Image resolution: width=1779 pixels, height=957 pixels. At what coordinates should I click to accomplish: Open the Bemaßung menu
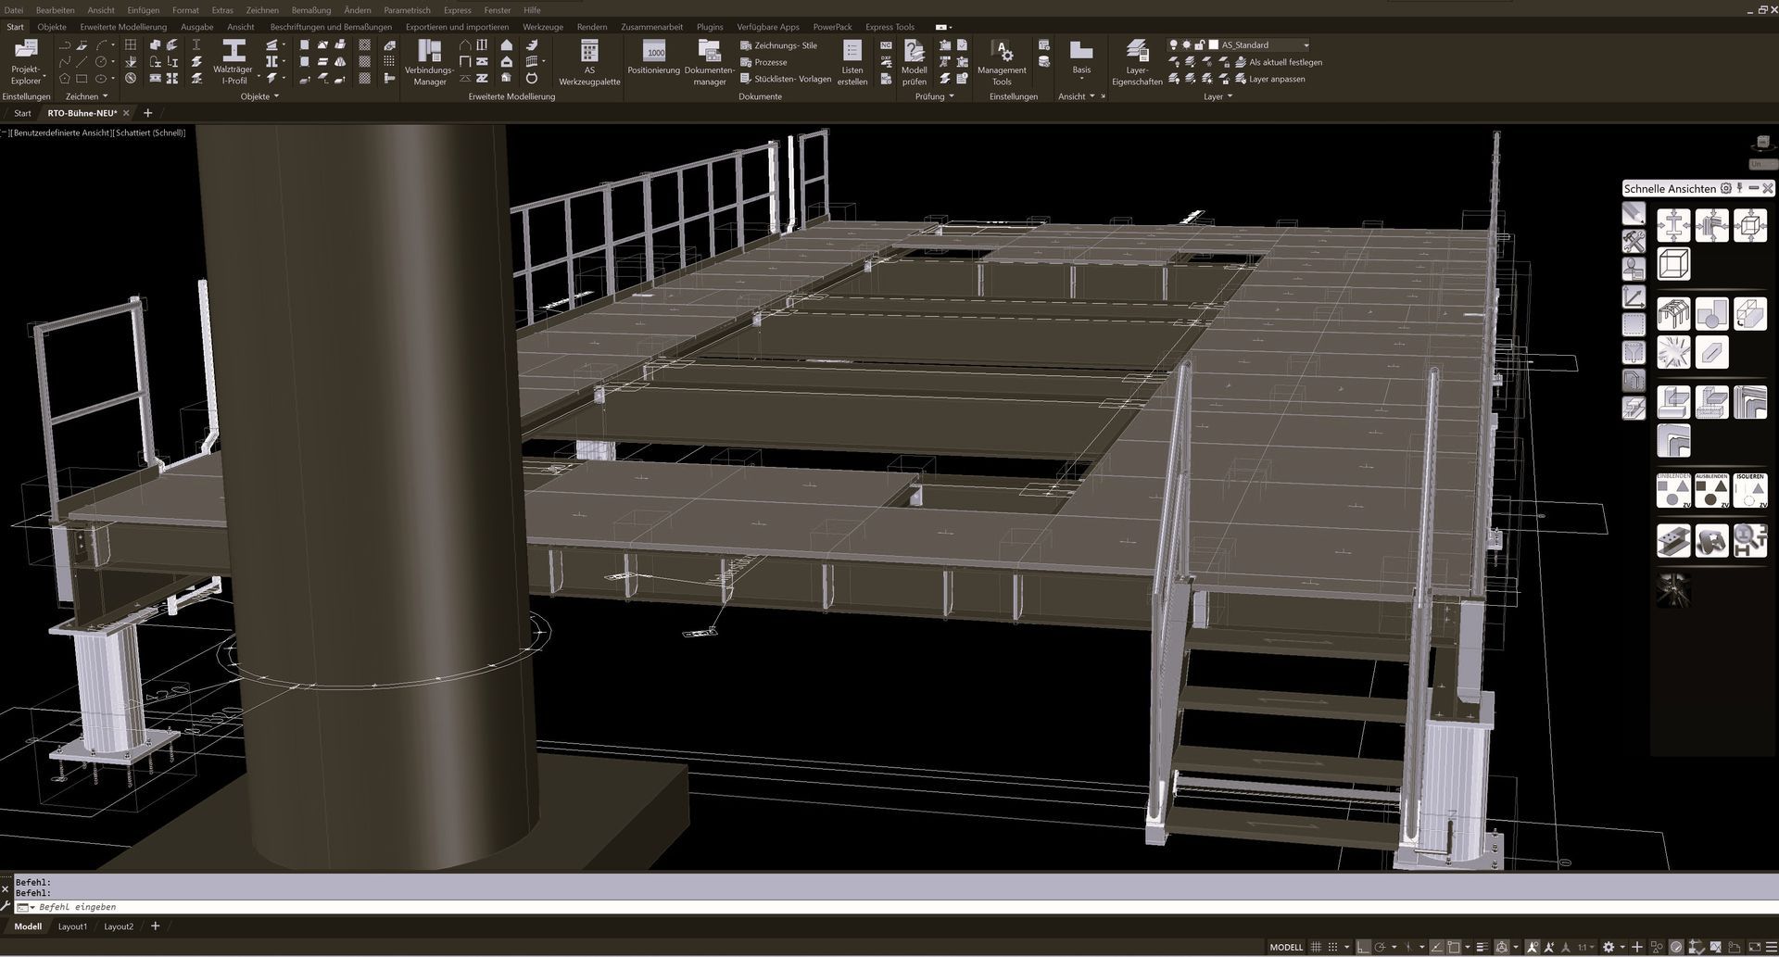tap(311, 10)
